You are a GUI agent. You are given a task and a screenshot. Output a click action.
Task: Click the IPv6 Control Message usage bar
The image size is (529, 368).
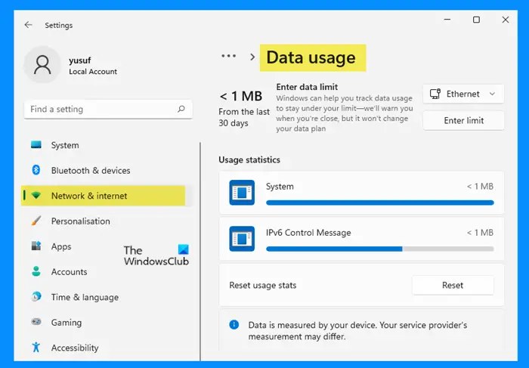click(380, 249)
